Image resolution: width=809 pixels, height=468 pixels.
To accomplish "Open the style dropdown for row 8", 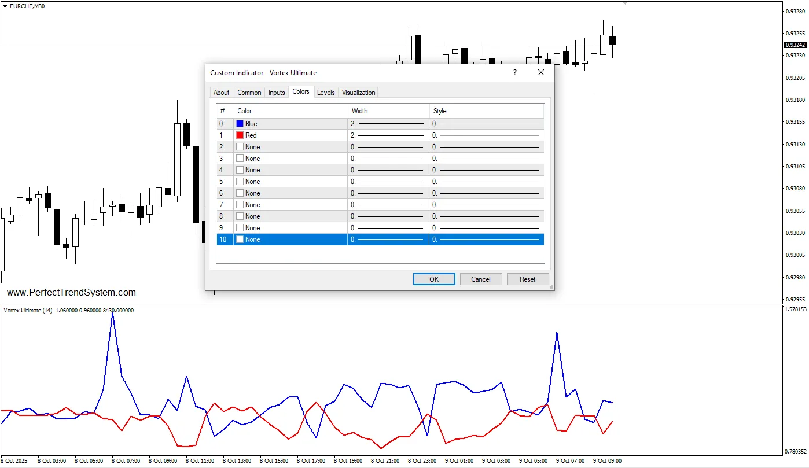I will [x=486, y=216].
